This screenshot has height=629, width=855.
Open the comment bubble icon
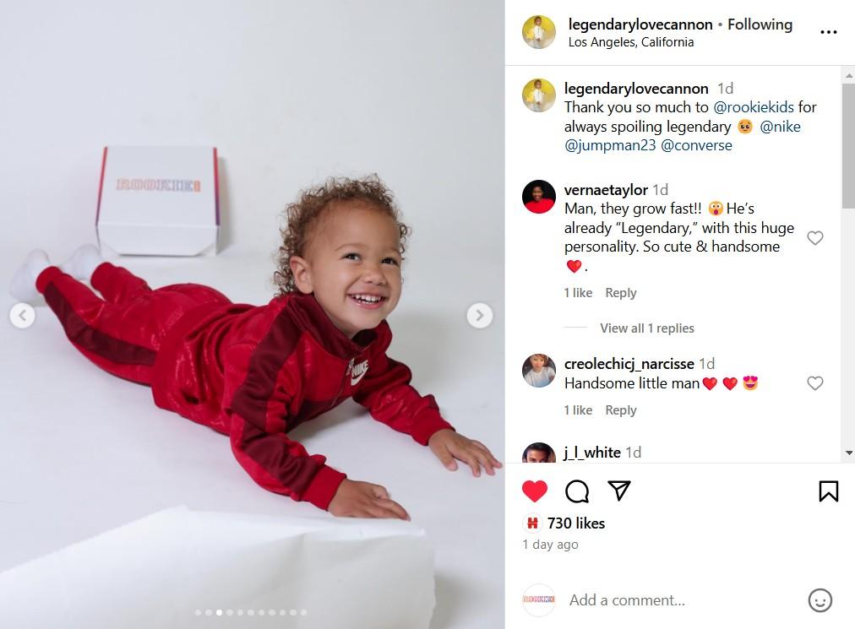(x=577, y=491)
